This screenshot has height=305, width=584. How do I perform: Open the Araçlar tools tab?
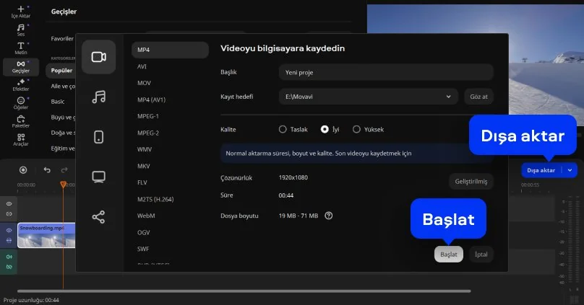coord(21,139)
